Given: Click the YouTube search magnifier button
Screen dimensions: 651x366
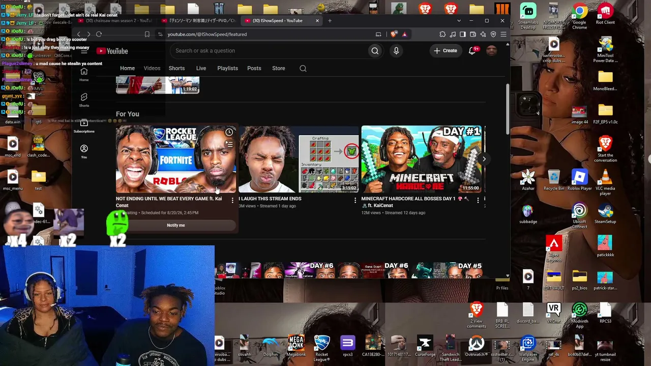Looking at the screenshot, I should point(375,51).
